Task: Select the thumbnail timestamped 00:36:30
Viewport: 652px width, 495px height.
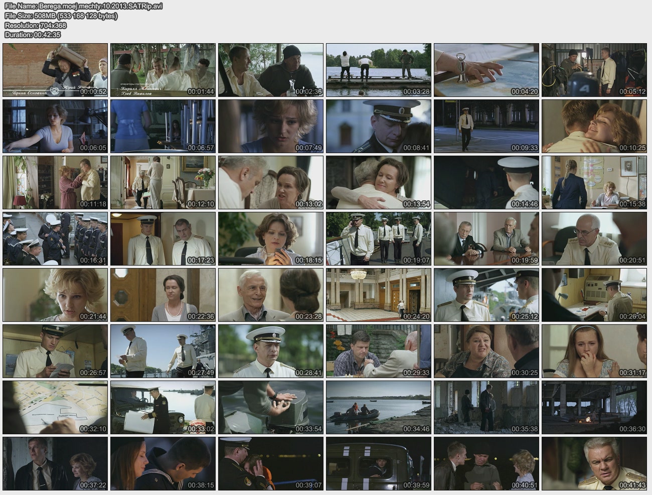Action: point(594,407)
